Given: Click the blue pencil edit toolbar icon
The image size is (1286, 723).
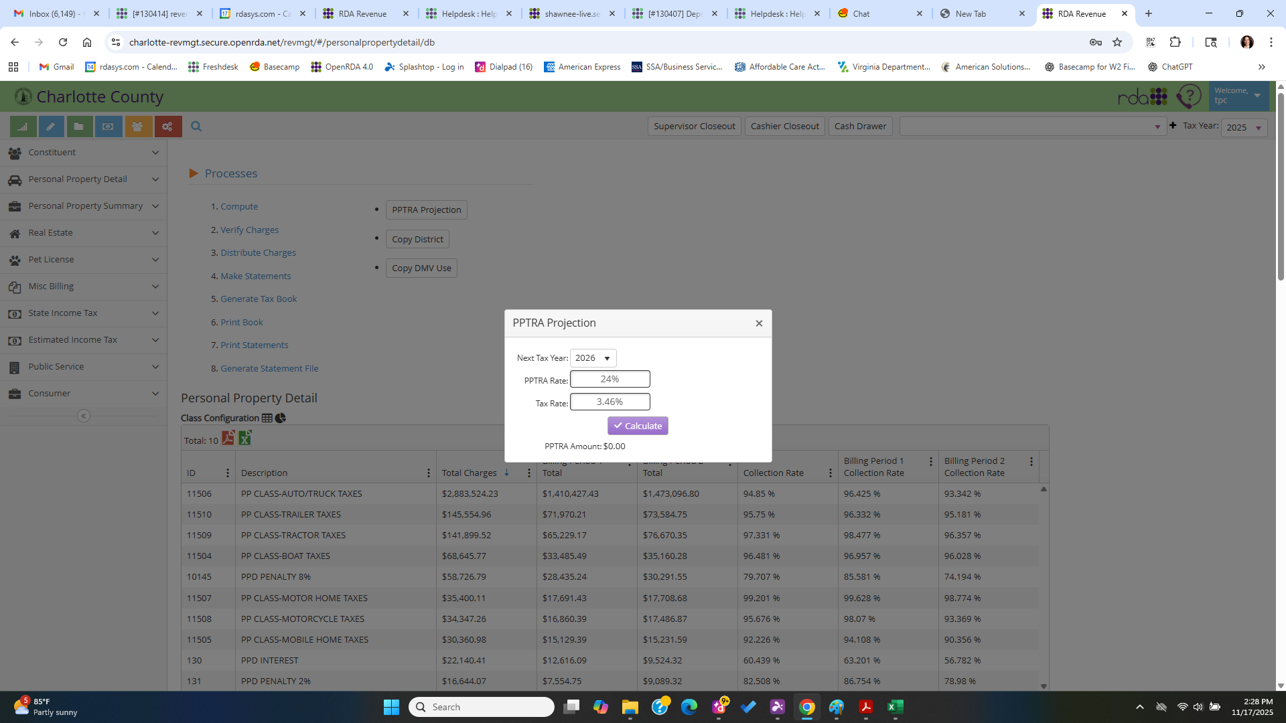Looking at the screenshot, I should tap(51, 127).
